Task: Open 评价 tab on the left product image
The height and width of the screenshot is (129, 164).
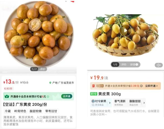Action: (42, 69)
